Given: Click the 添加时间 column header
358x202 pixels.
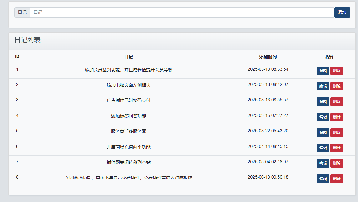Looking at the screenshot, I should [268, 57].
